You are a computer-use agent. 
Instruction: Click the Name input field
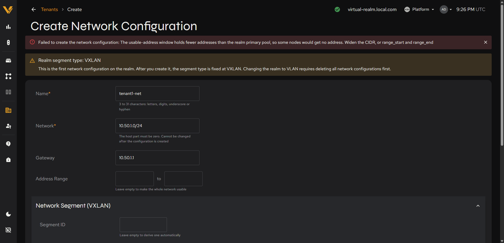pos(157,94)
